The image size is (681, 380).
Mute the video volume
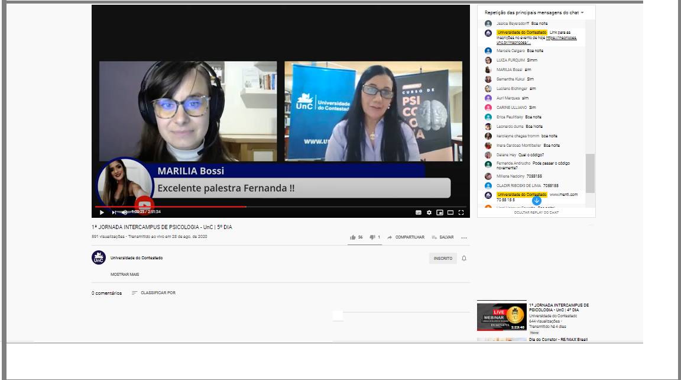pyautogui.click(x=124, y=212)
